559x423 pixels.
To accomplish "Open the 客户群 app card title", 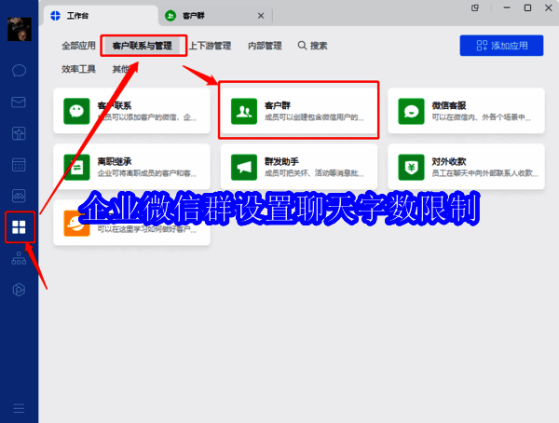I will coord(278,105).
